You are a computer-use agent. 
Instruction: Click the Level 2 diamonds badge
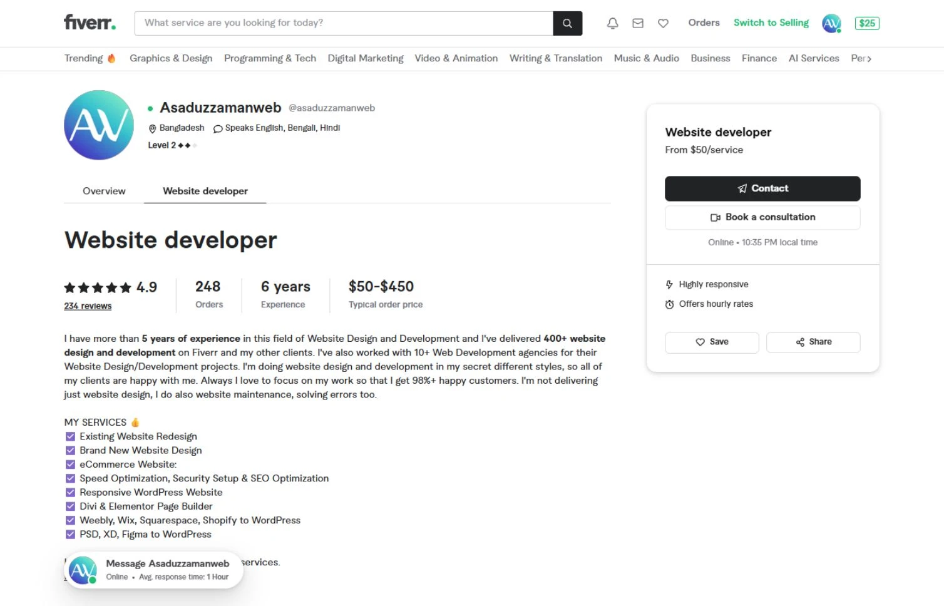[x=172, y=145]
